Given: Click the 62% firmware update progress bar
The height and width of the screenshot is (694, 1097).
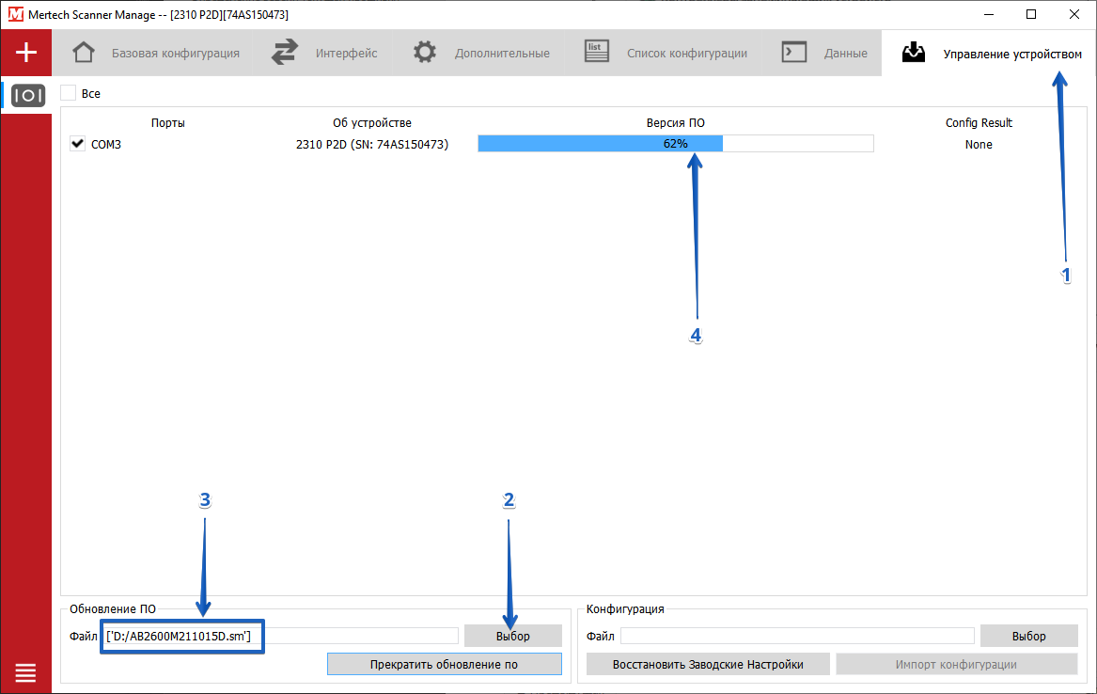Looking at the screenshot, I should (x=676, y=144).
